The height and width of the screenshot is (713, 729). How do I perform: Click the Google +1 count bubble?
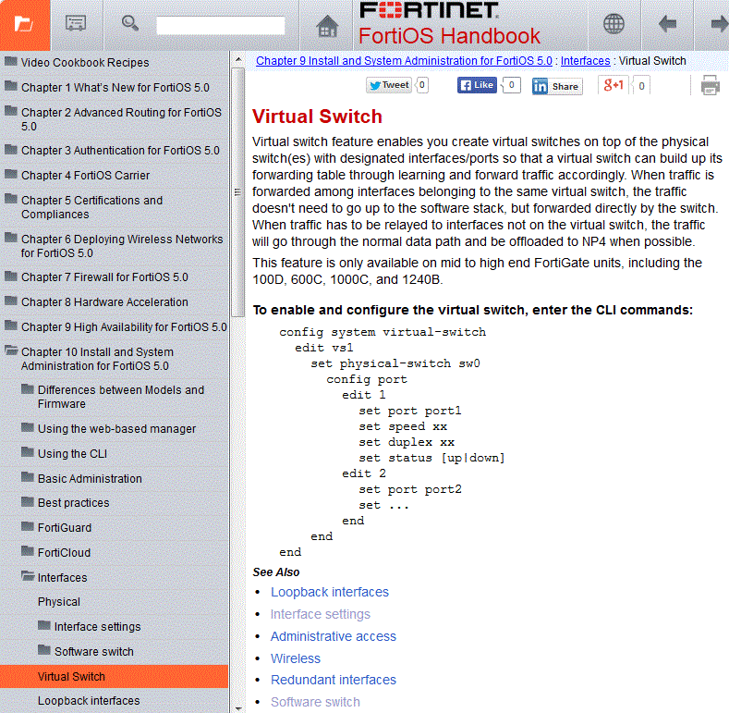click(641, 86)
